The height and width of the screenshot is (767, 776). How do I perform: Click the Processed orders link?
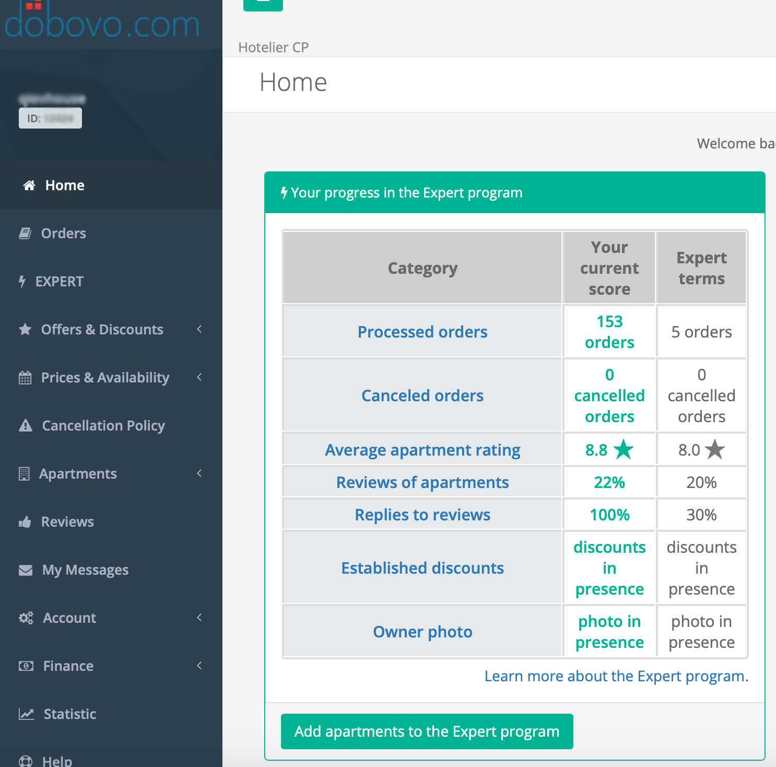422,332
